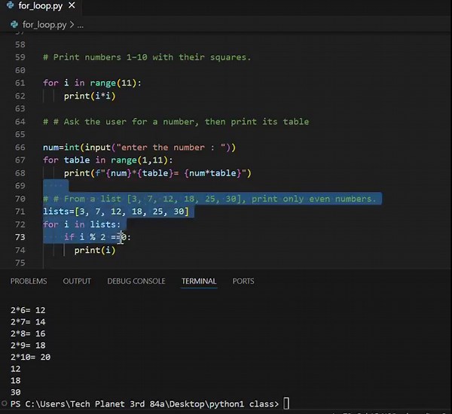
Task: Click line number 73 in the gutter
Action: 20,237
